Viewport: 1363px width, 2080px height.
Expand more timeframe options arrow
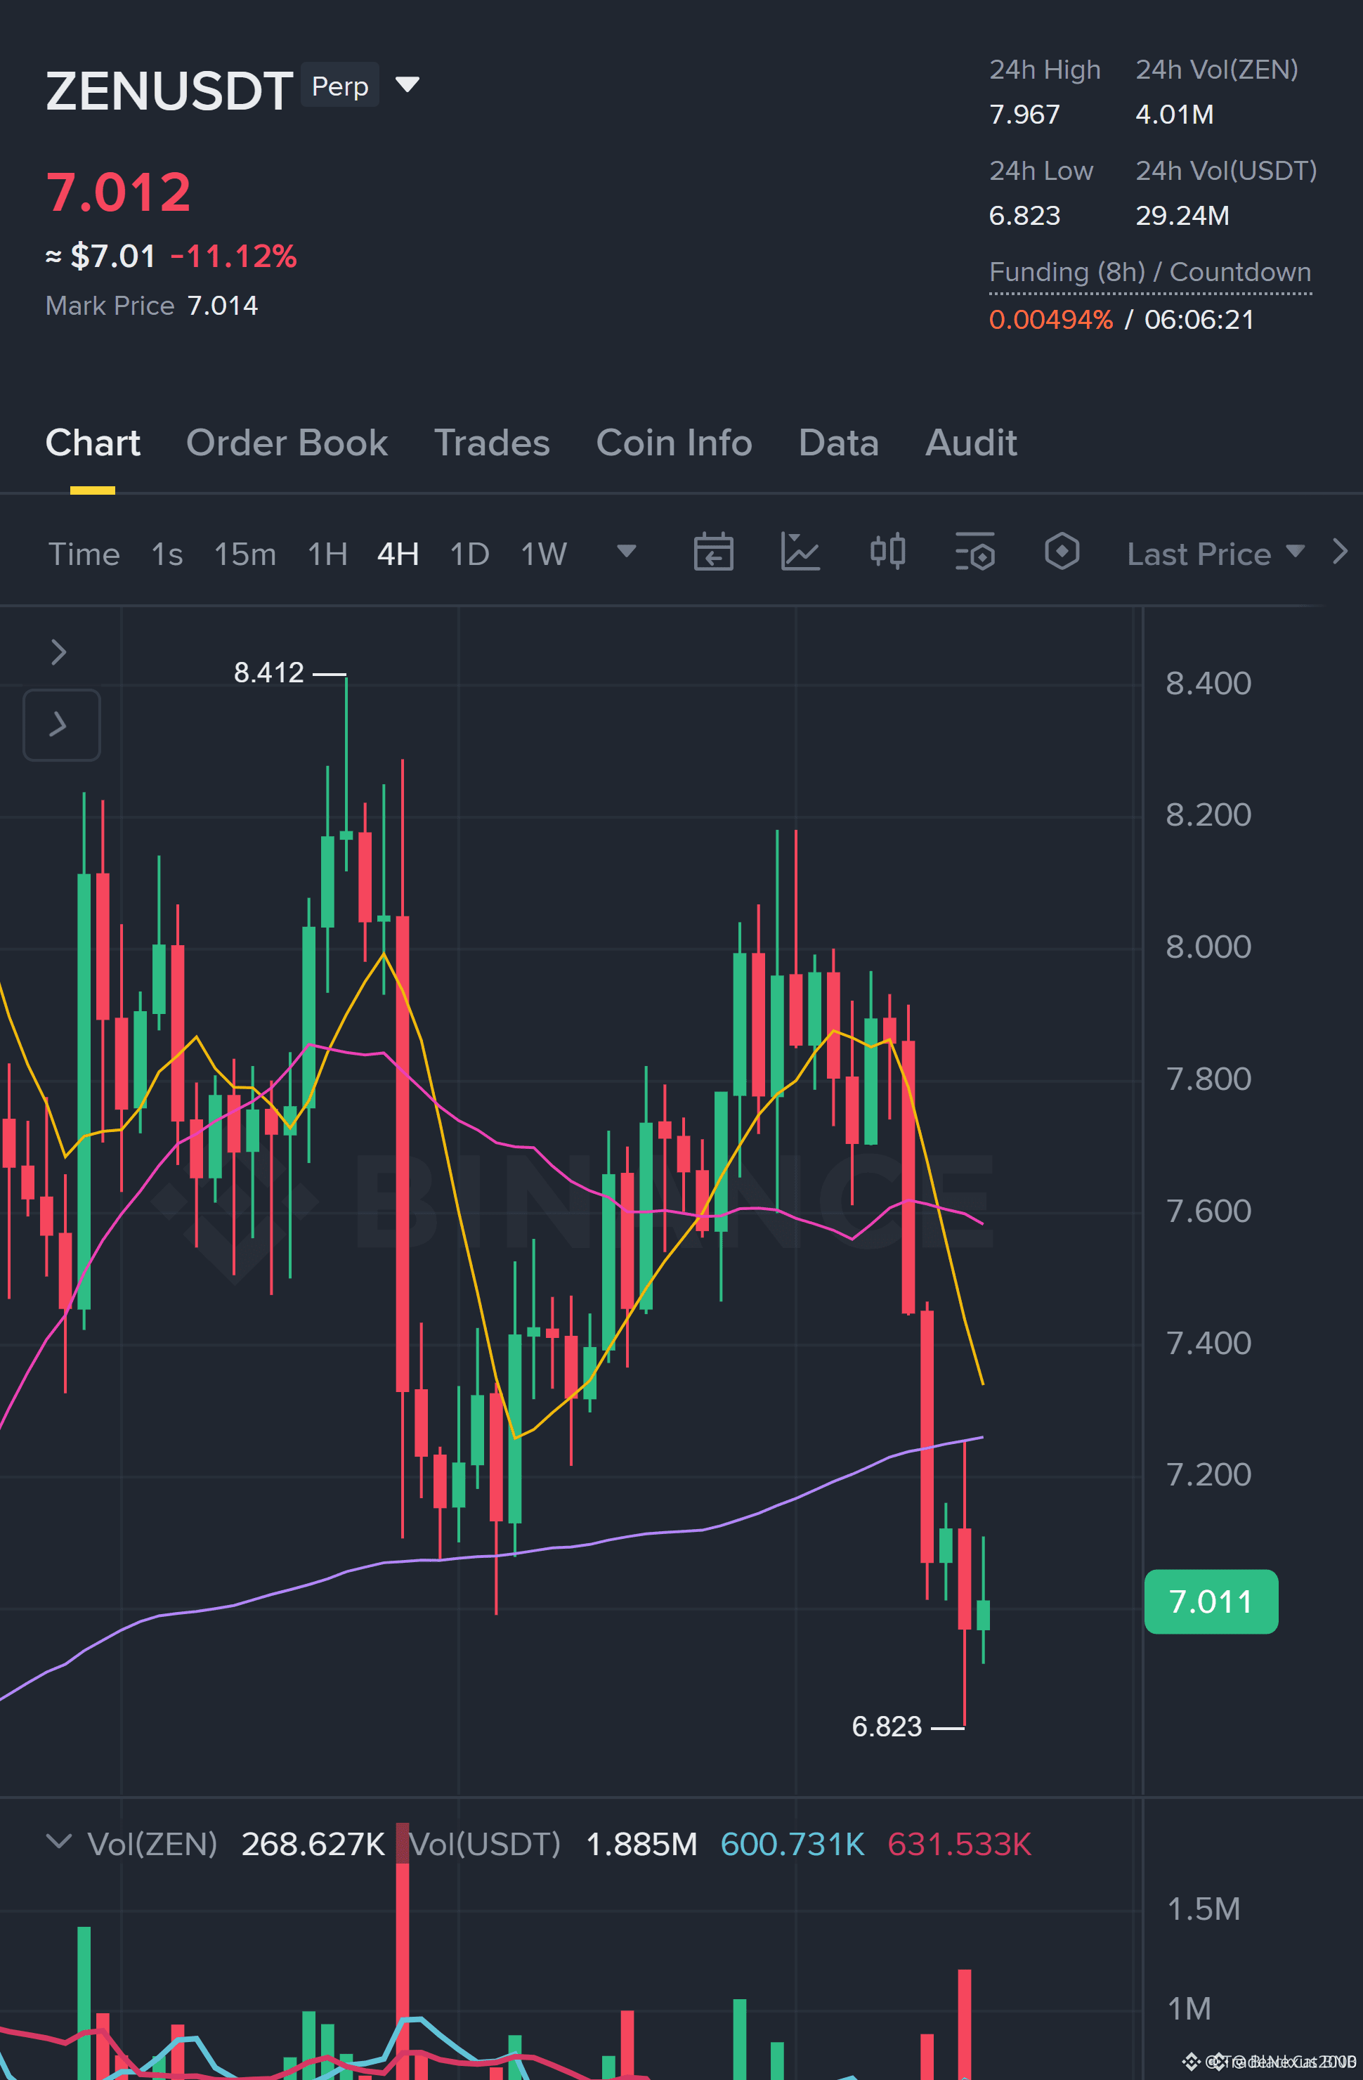pyautogui.click(x=627, y=552)
